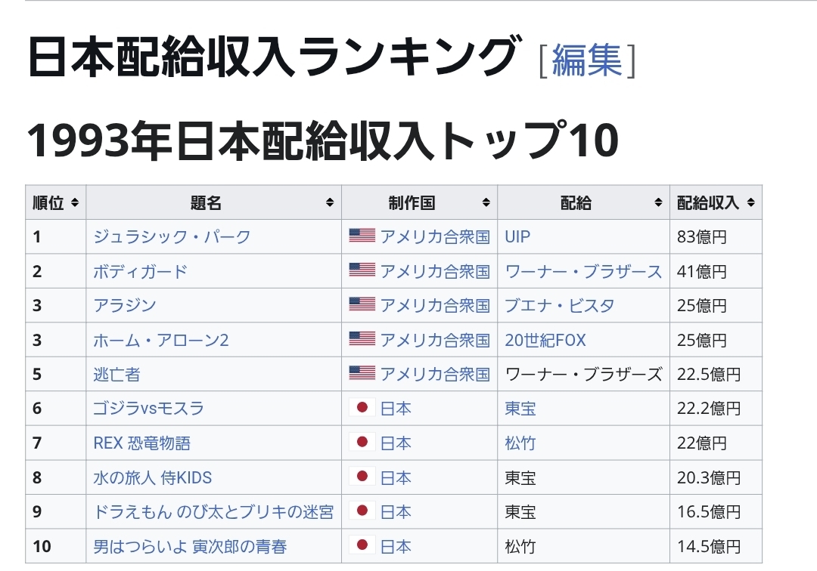Image resolution: width=817 pixels, height=571 pixels.
Task: Sort by 配給収入 column arrows
Action: point(750,202)
